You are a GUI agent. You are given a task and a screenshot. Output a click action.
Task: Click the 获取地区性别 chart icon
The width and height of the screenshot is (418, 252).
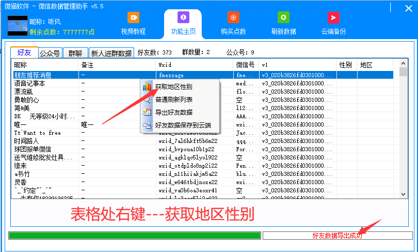(147, 86)
